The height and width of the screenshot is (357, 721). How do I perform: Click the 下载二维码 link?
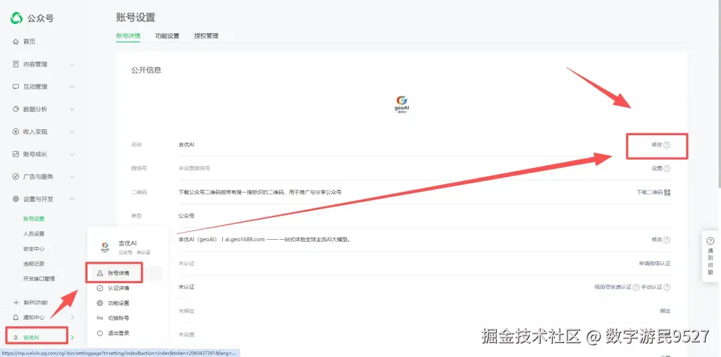650,192
